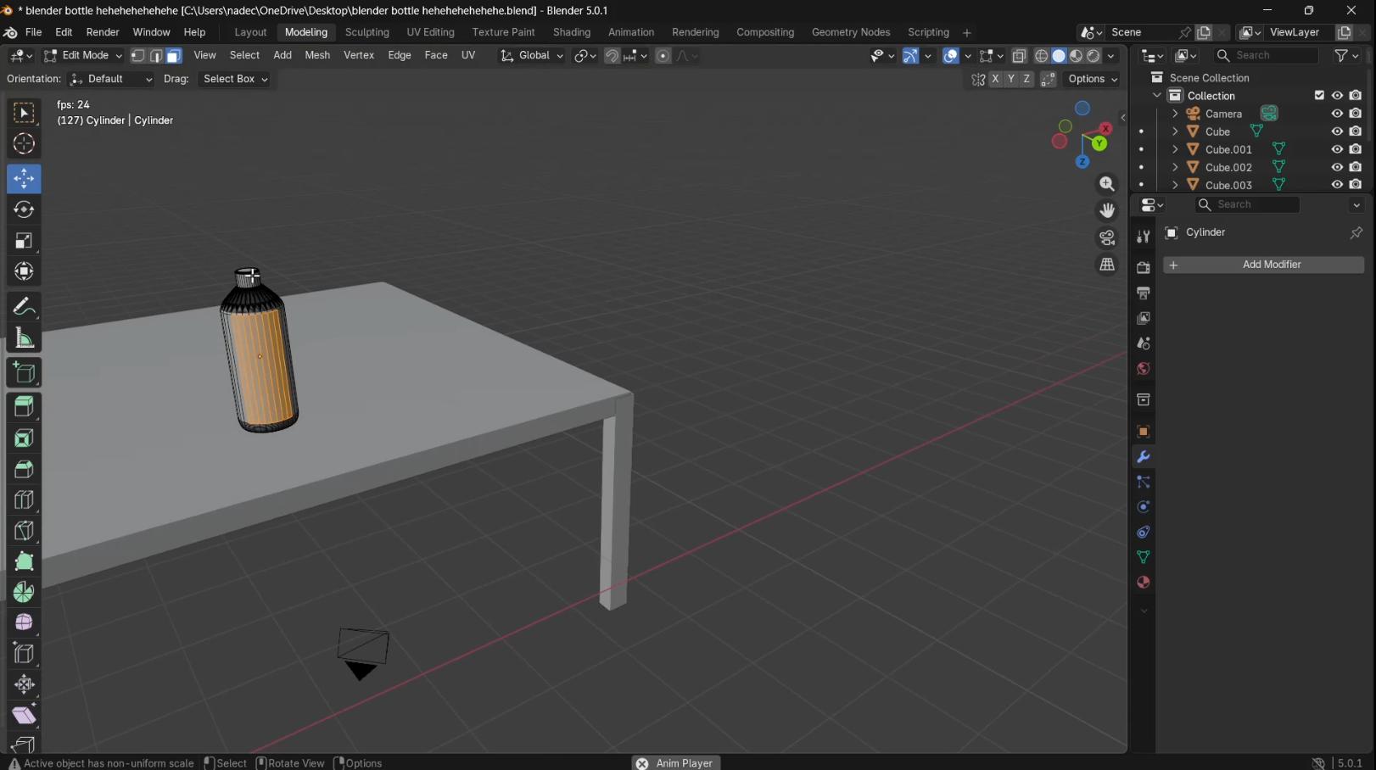Image resolution: width=1376 pixels, height=770 pixels.
Task: Open the Select Box drag dropdown
Action: tap(234, 79)
